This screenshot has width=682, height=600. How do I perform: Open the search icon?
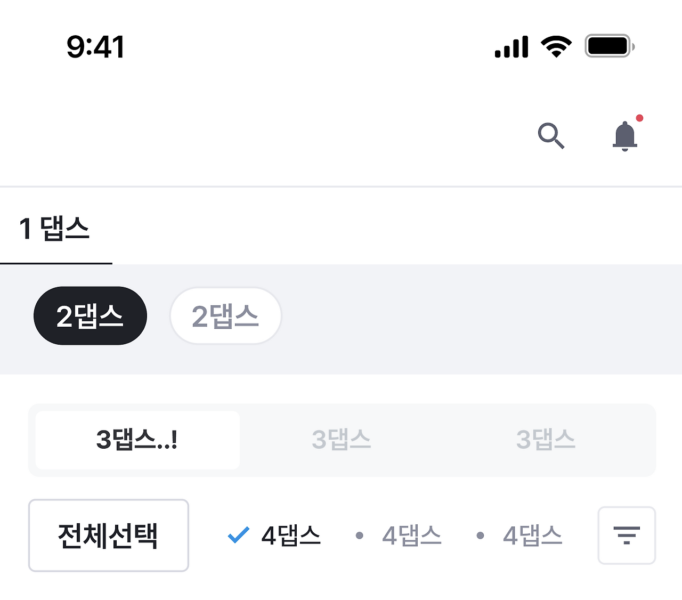(552, 135)
